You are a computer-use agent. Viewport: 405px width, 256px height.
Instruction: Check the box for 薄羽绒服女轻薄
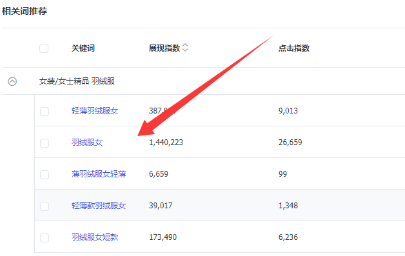click(x=44, y=175)
